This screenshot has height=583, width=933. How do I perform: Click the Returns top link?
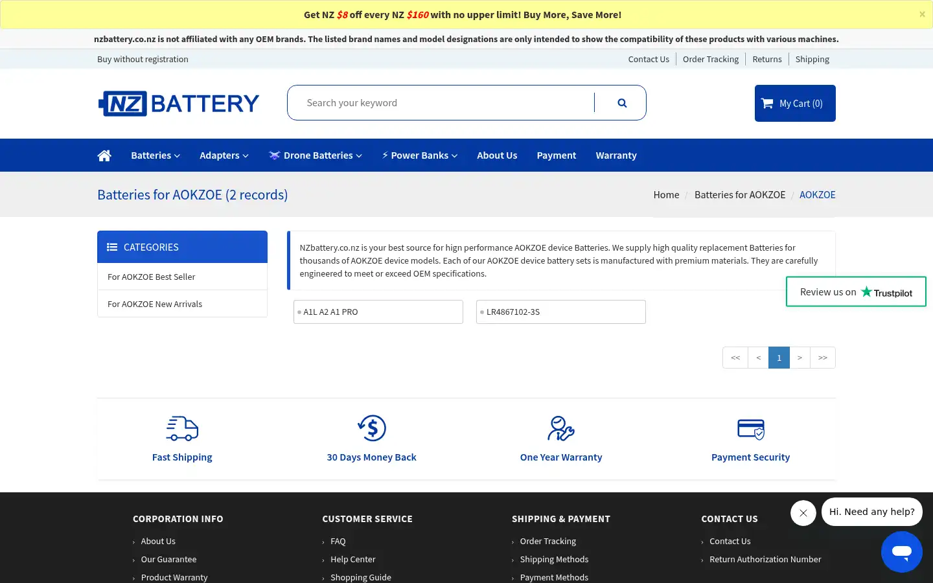point(767,59)
